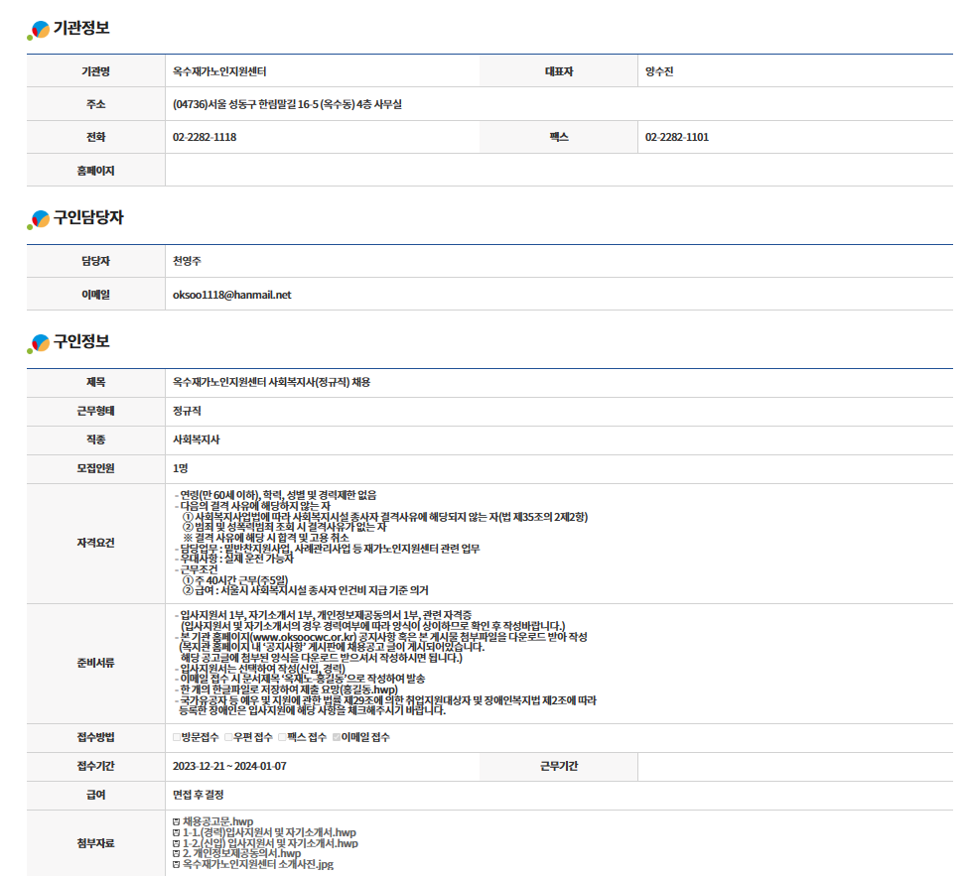Viewport: 969px width, 876px height.
Task: Check the 팩스 접수 checkbox
Action: (282, 737)
